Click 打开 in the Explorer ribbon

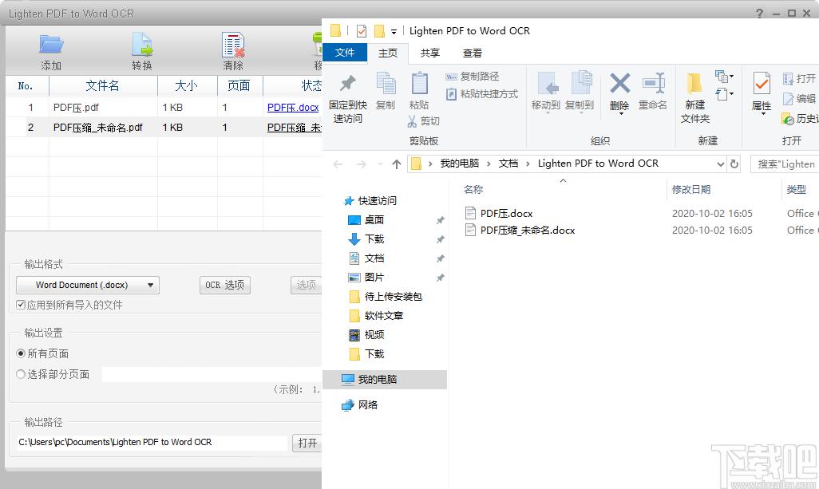[800, 78]
